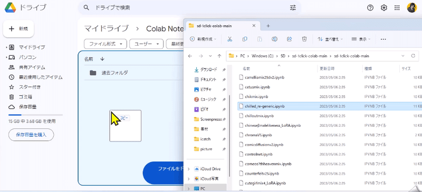Expand the iCloud Drive tree node

[x=188, y=169]
